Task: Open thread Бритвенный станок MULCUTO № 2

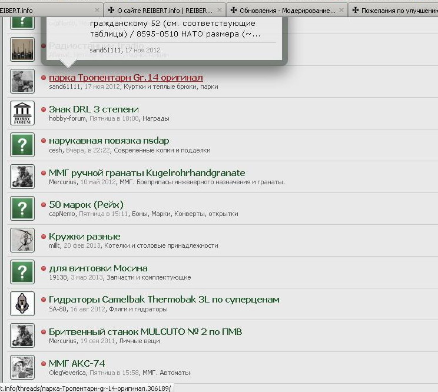Action: (145, 332)
